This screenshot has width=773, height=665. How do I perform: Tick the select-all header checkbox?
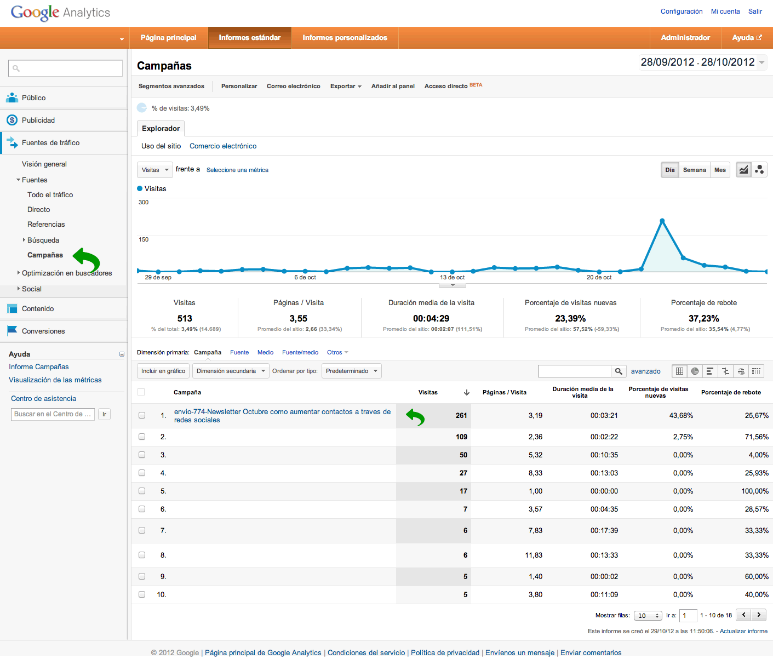141,392
